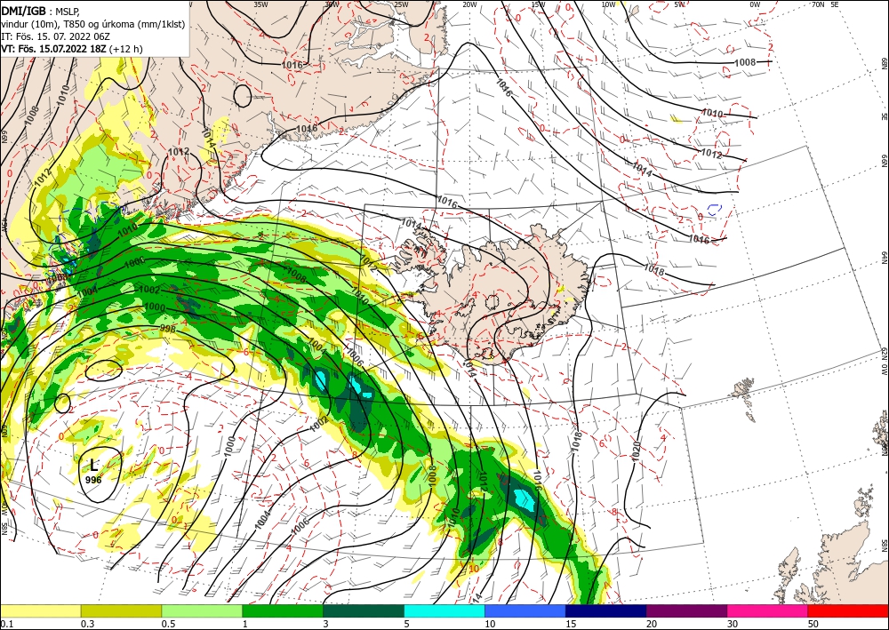Screen dimensions: 889x630
Task: Select the navy 15–20 legend swatch
Action: pos(606,610)
